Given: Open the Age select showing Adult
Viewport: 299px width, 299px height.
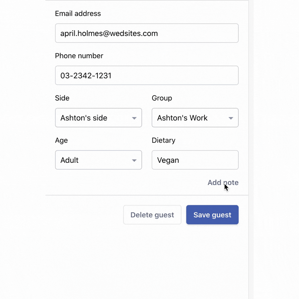Looking at the screenshot, I should click(x=94, y=160).
